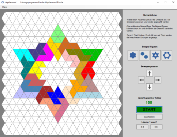Click the 'Anzahl gesetzter Felder' label
This screenshot has height=137, width=177.
click(150, 98)
